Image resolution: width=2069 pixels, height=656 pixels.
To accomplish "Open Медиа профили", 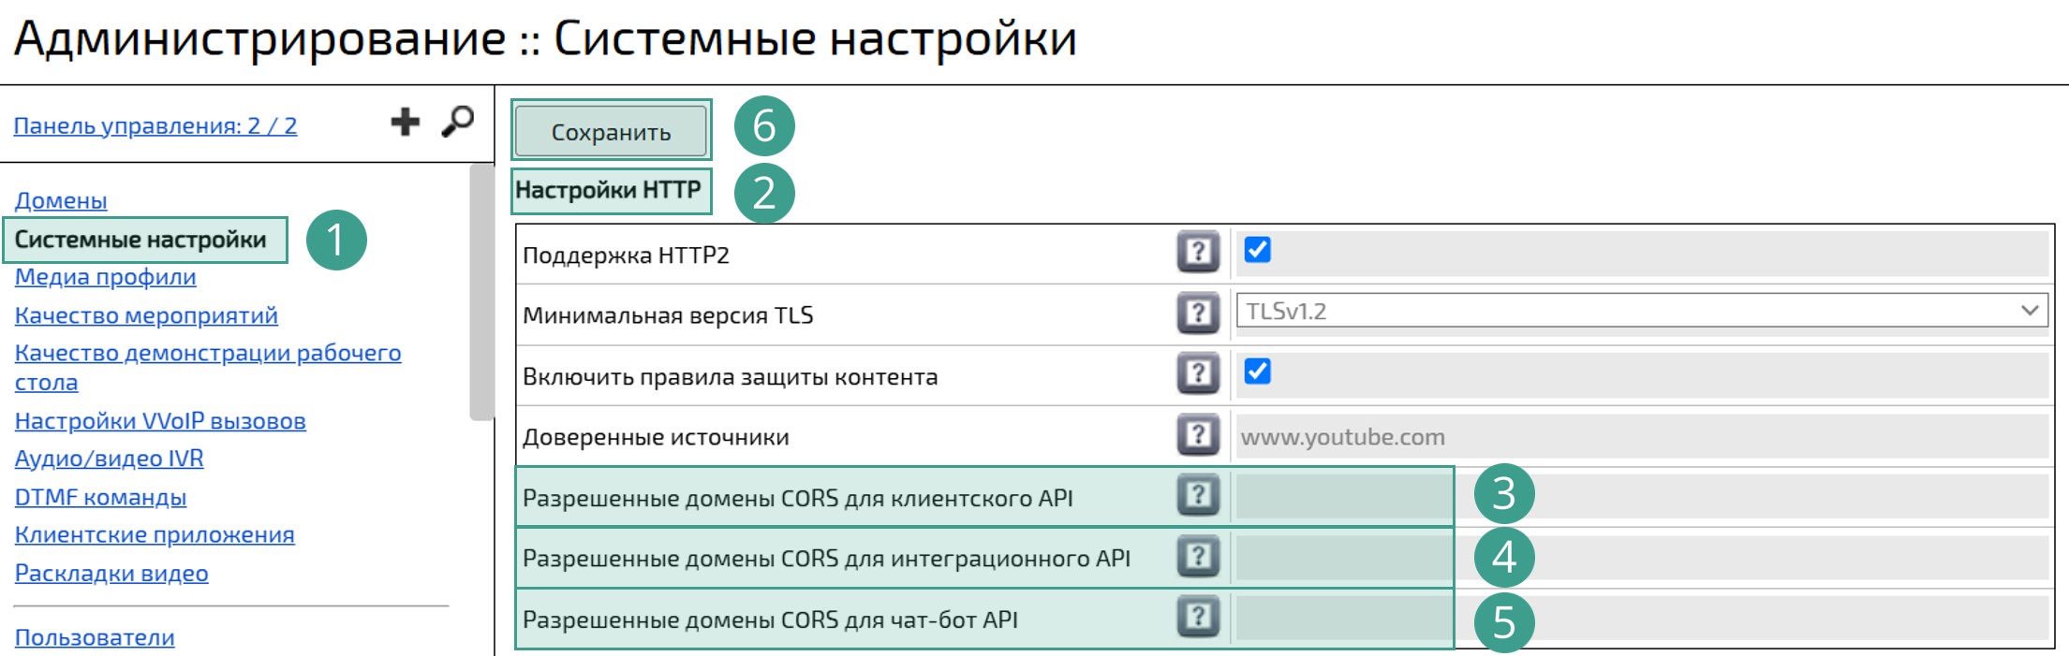I will [x=106, y=277].
